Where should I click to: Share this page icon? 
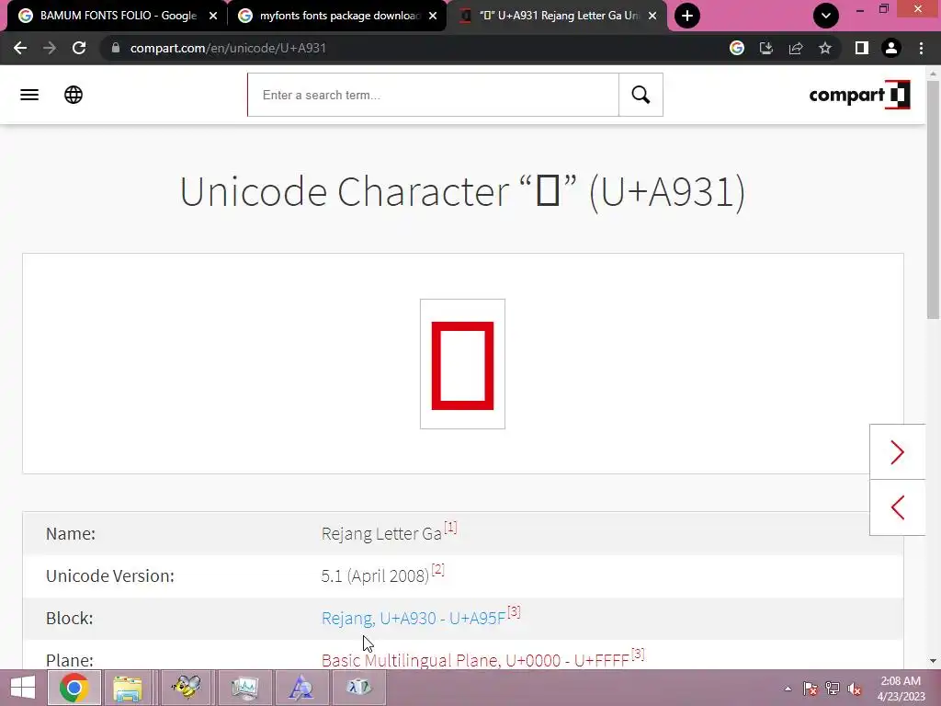pos(796,48)
